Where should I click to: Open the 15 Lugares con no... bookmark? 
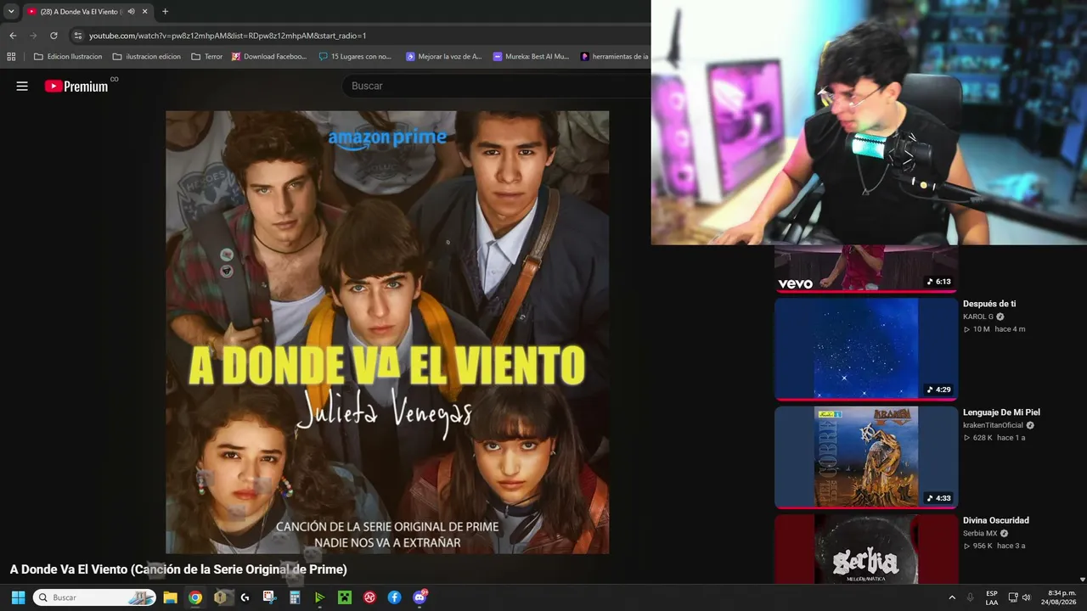click(355, 57)
